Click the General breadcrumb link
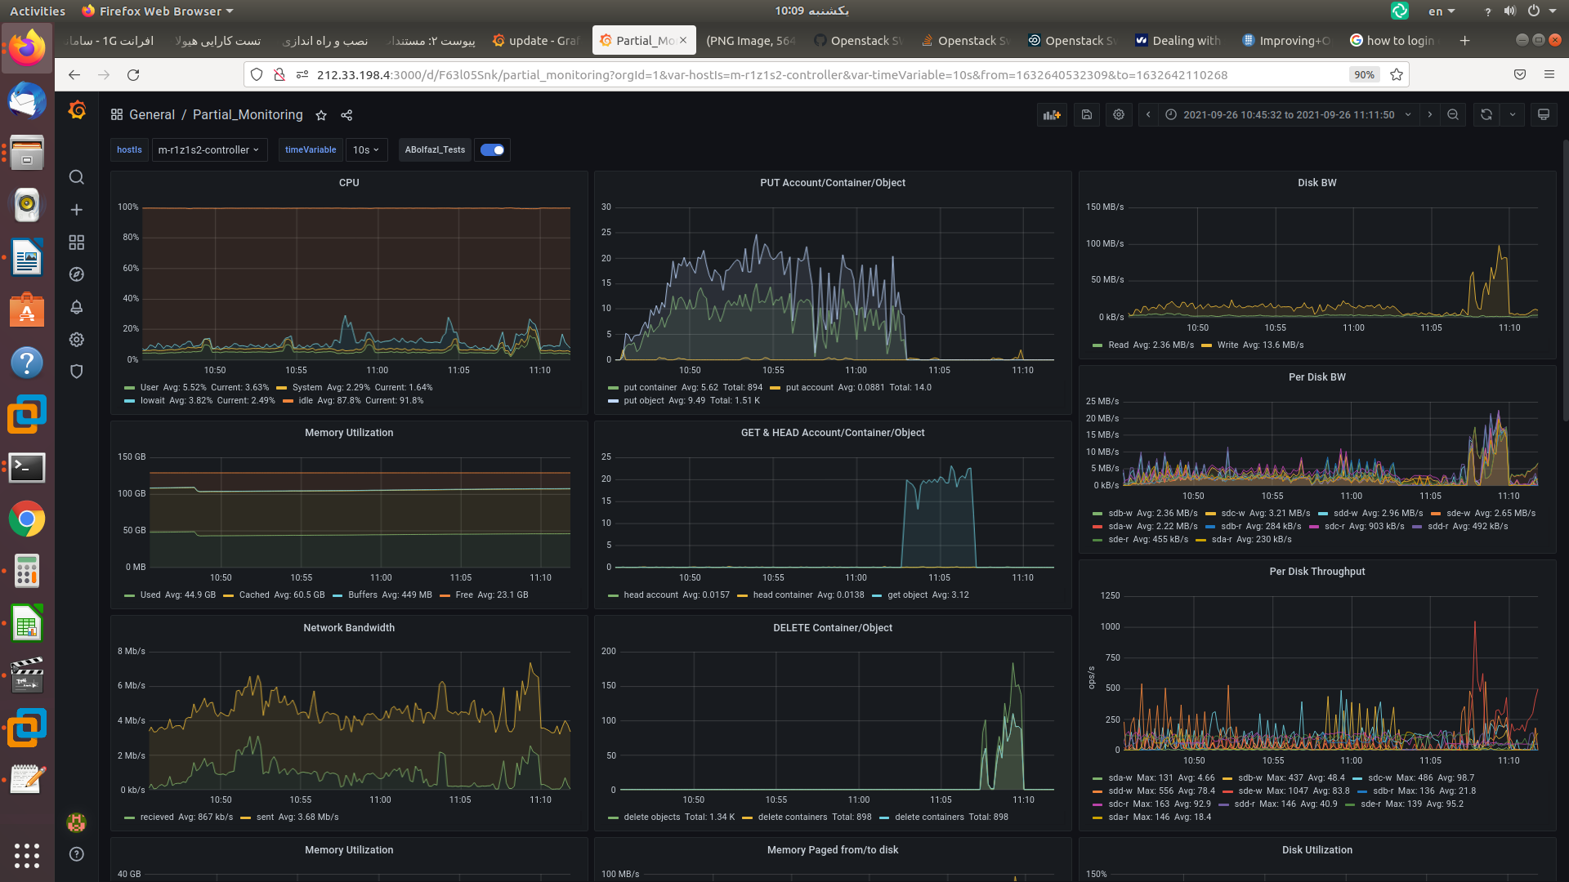 152,115
